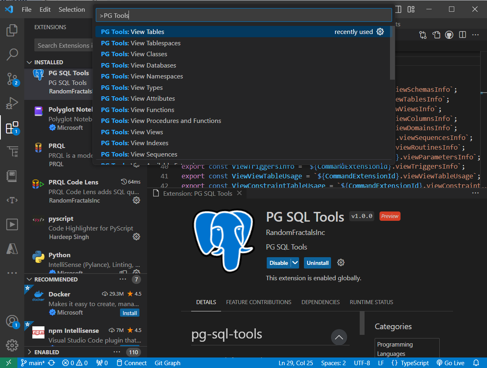Screen dimensions: 487x368
Task: Change indentation Spaces: 2 in status bar
Action: tap(333, 363)
